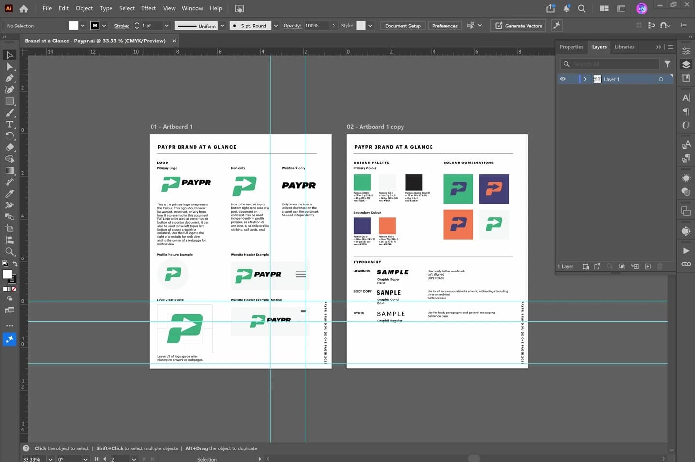Open the zoom level dropdown
695x462 pixels.
(x=50, y=459)
